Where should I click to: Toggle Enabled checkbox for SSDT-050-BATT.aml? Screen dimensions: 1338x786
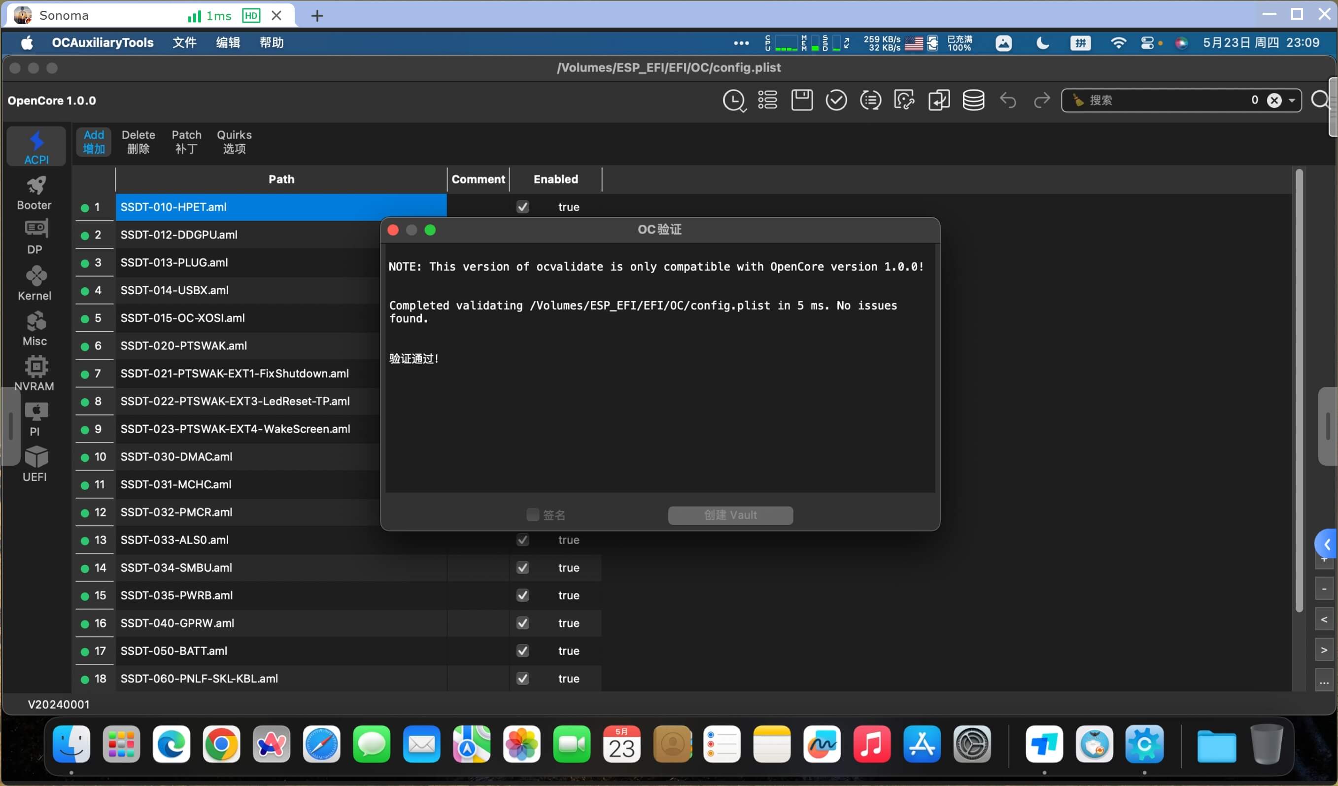point(523,650)
